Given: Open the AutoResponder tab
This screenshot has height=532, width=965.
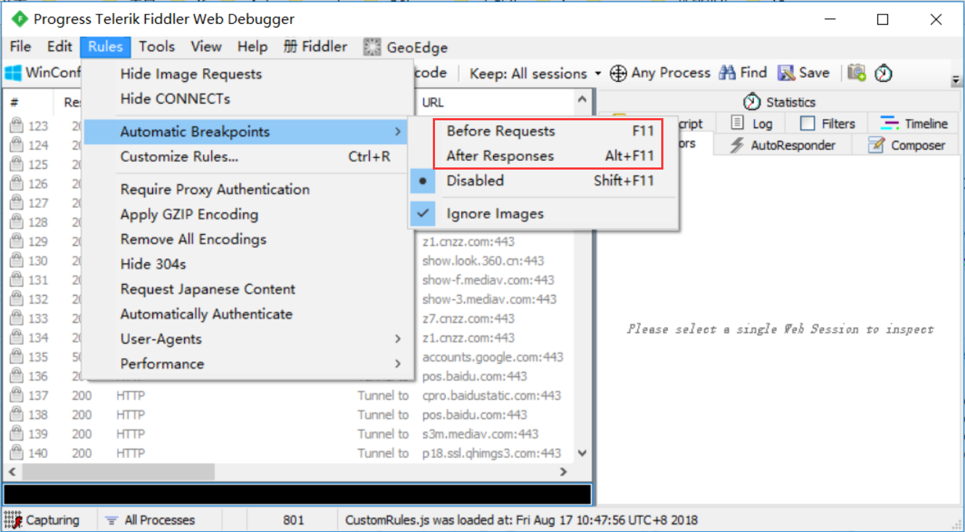Looking at the screenshot, I should pos(782,145).
